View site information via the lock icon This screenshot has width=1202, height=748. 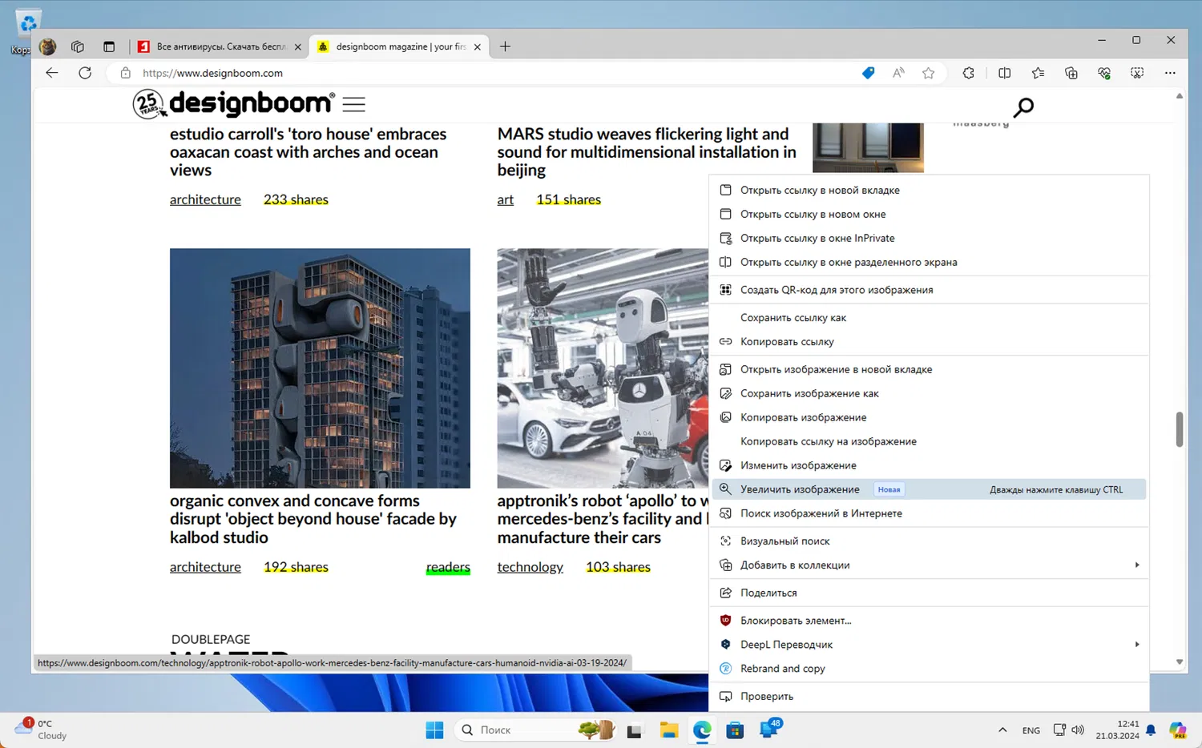[125, 73]
